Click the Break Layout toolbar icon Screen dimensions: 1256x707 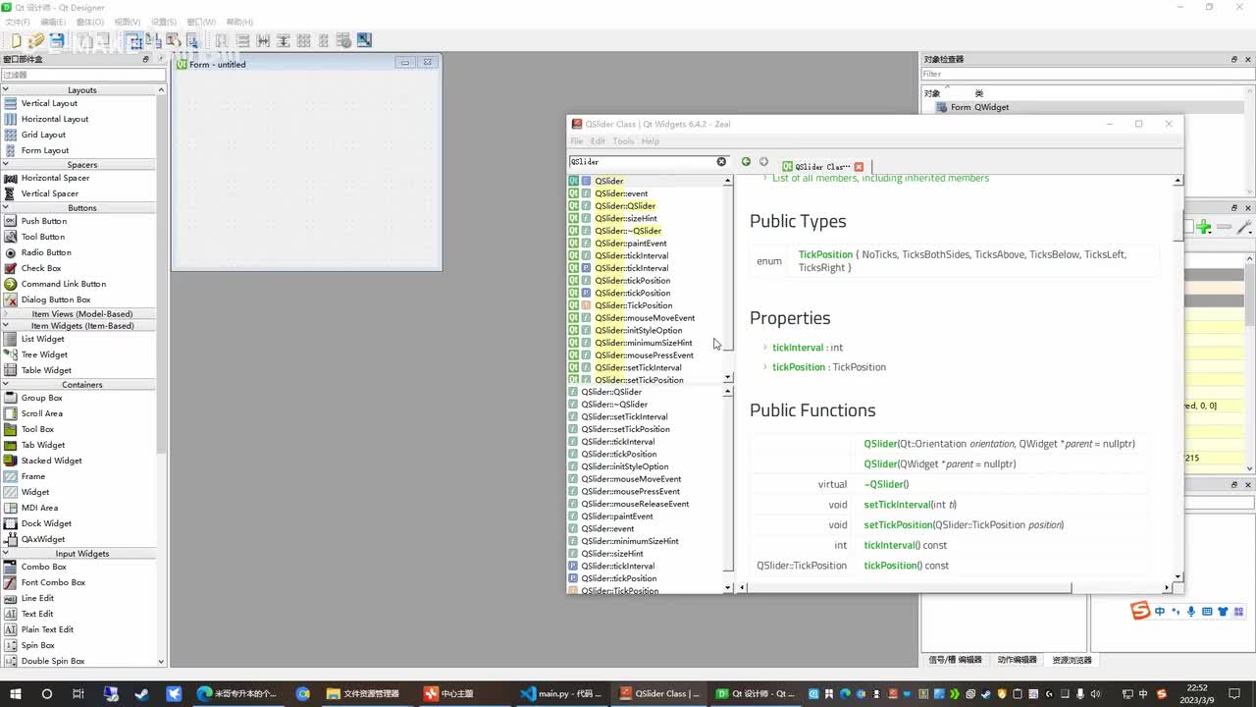click(344, 40)
